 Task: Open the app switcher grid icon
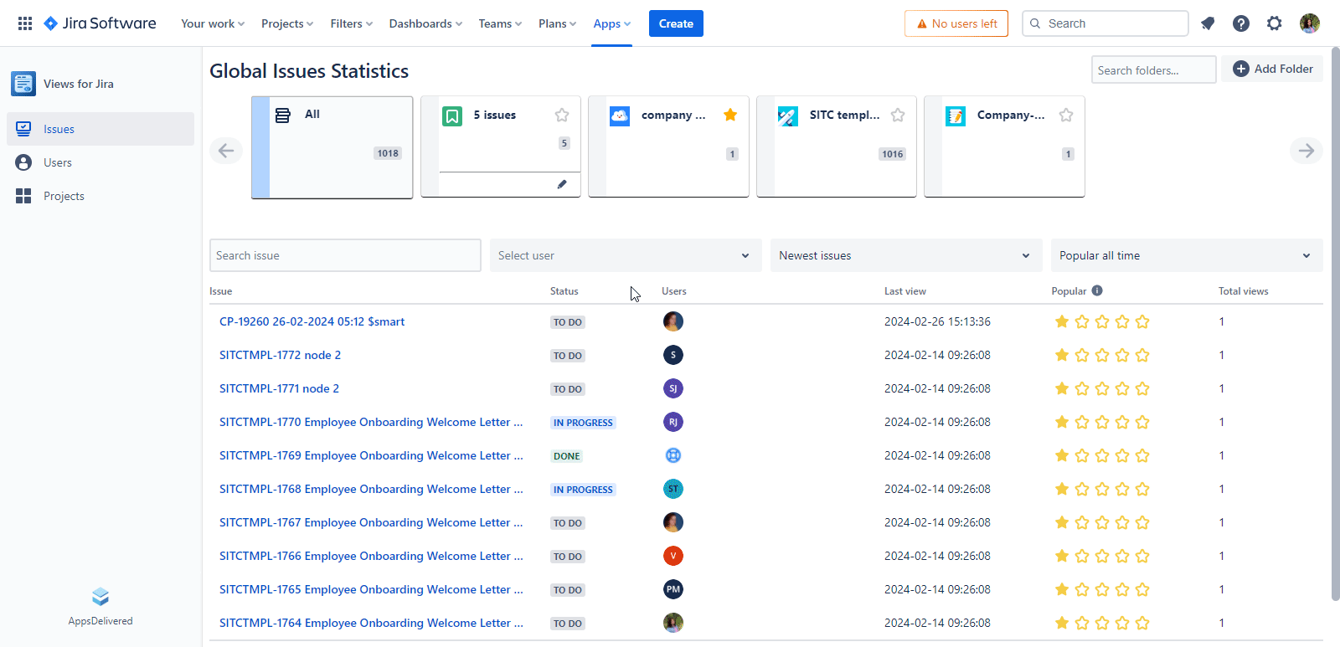tap(25, 23)
